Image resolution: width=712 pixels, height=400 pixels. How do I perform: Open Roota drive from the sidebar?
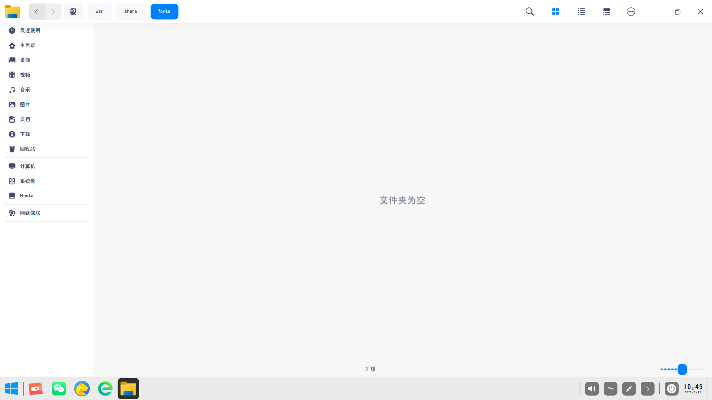click(x=26, y=196)
